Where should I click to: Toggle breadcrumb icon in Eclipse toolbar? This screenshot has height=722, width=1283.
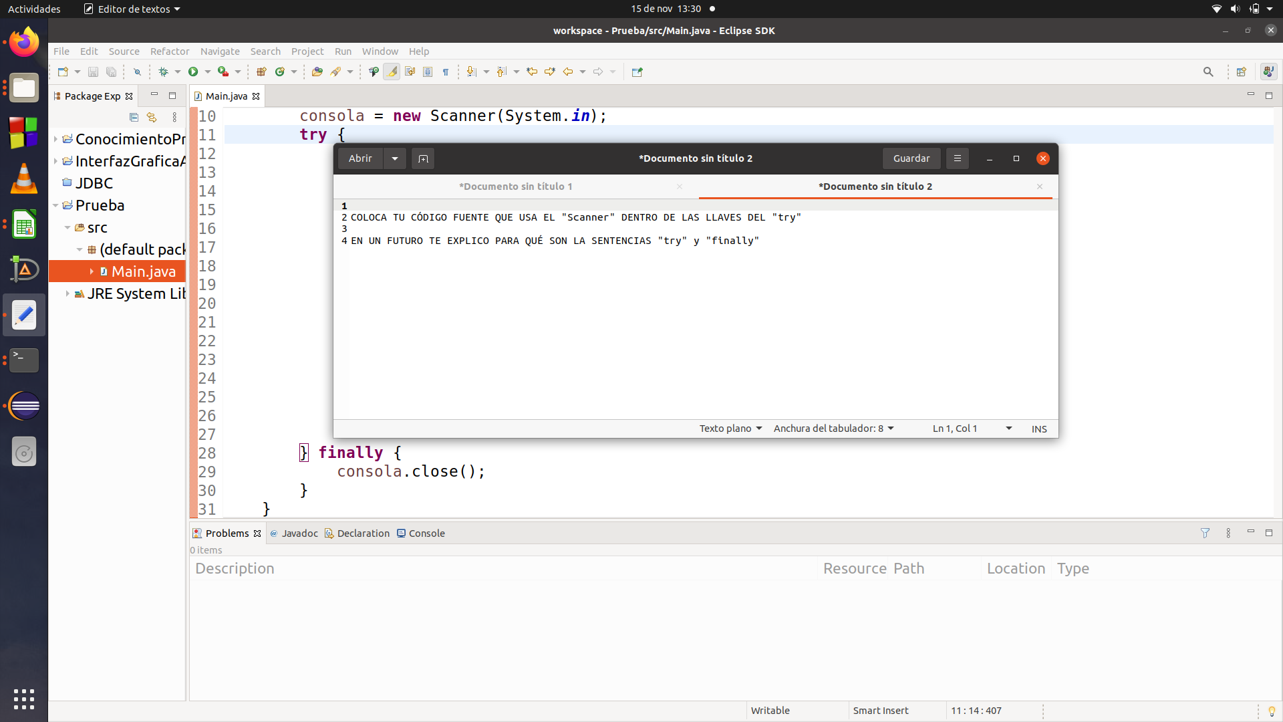point(374,72)
